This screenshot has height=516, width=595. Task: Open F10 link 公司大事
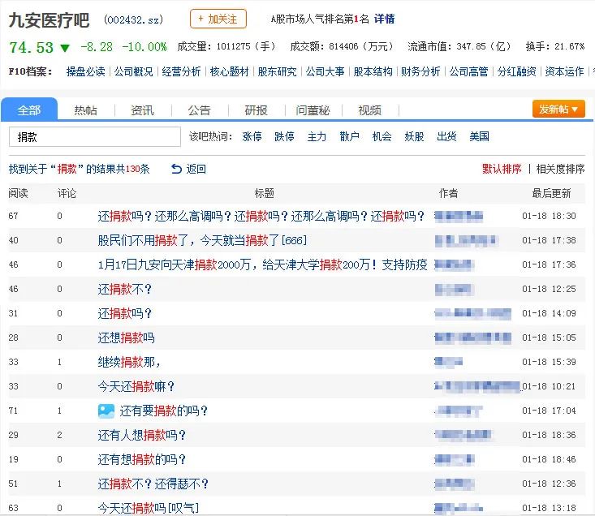pos(326,71)
